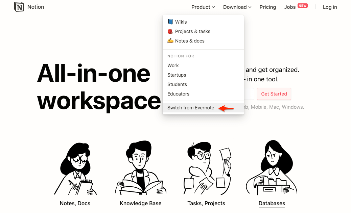
Task: Click the Notion brand name text
Action: coord(36,7)
